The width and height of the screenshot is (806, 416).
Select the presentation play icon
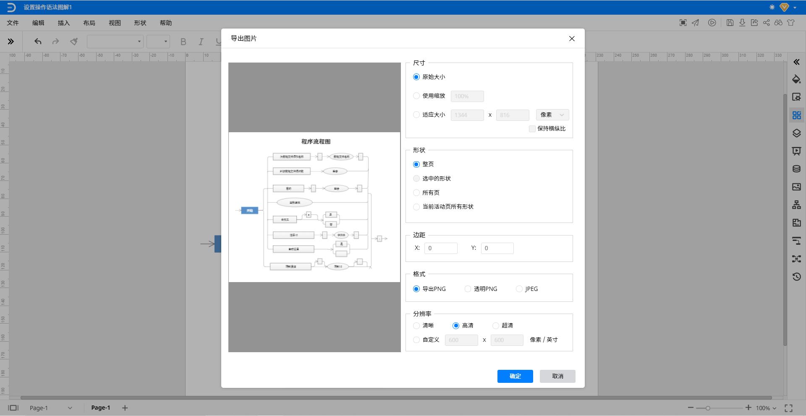(x=712, y=23)
